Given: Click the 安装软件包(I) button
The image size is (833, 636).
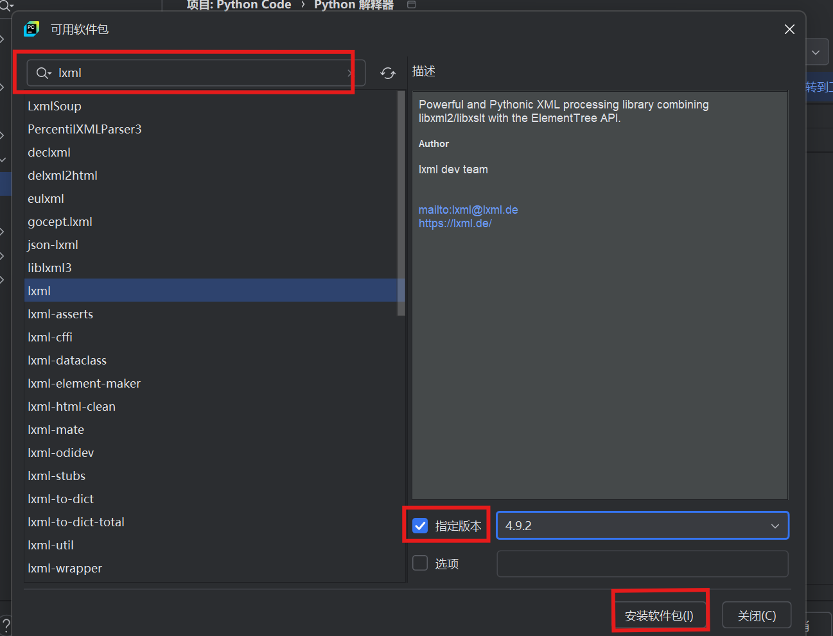Looking at the screenshot, I should (659, 615).
